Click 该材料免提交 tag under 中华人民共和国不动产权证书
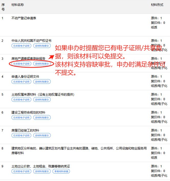 tap(42, 46)
